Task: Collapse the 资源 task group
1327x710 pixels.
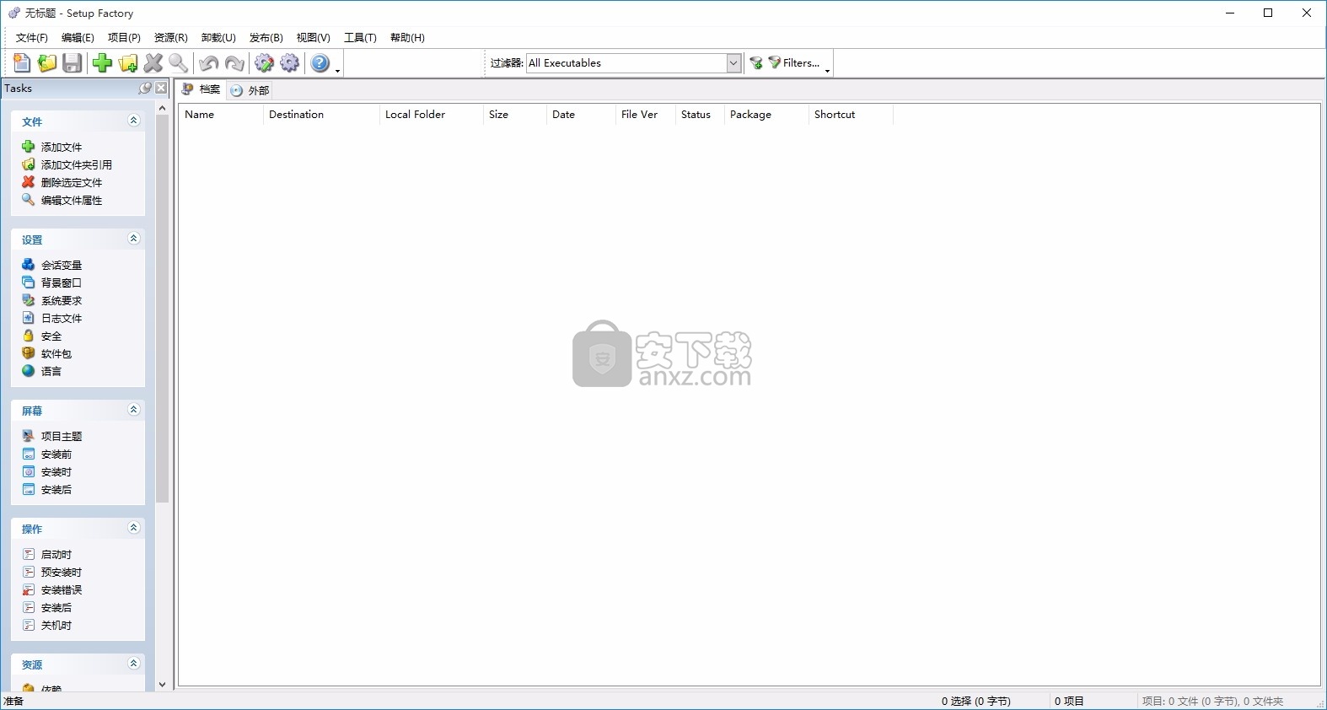Action: click(x=133, y=664)
